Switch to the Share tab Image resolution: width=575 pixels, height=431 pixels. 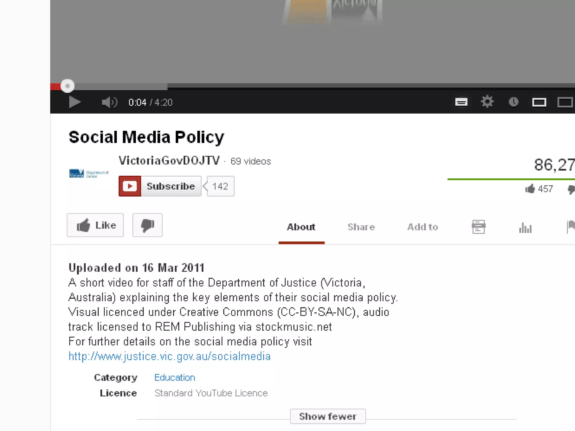[x=361, y=227]
